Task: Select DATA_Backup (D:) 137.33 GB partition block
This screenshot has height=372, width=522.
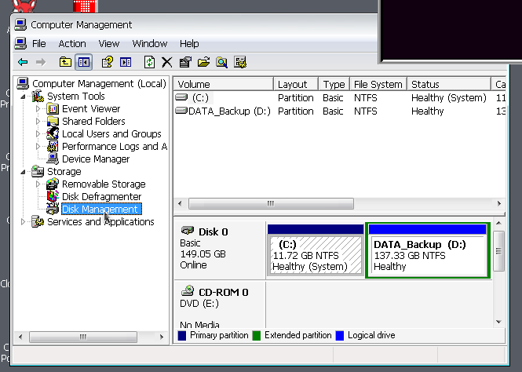Action: click(428, 250)
